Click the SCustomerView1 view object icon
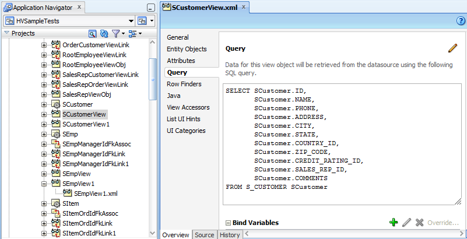 [56, 124]
